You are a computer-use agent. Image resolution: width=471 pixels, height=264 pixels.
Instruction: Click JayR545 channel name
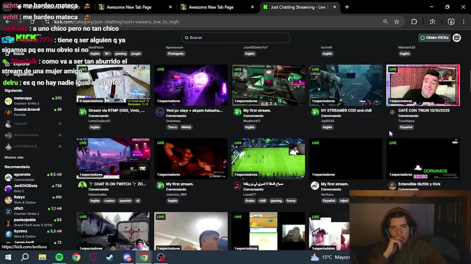(327, 121)
